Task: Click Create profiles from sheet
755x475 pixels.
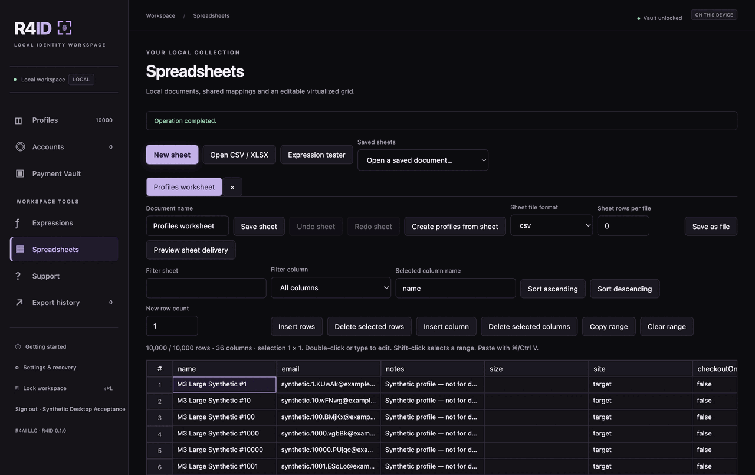Action: [x=455, y=227]
